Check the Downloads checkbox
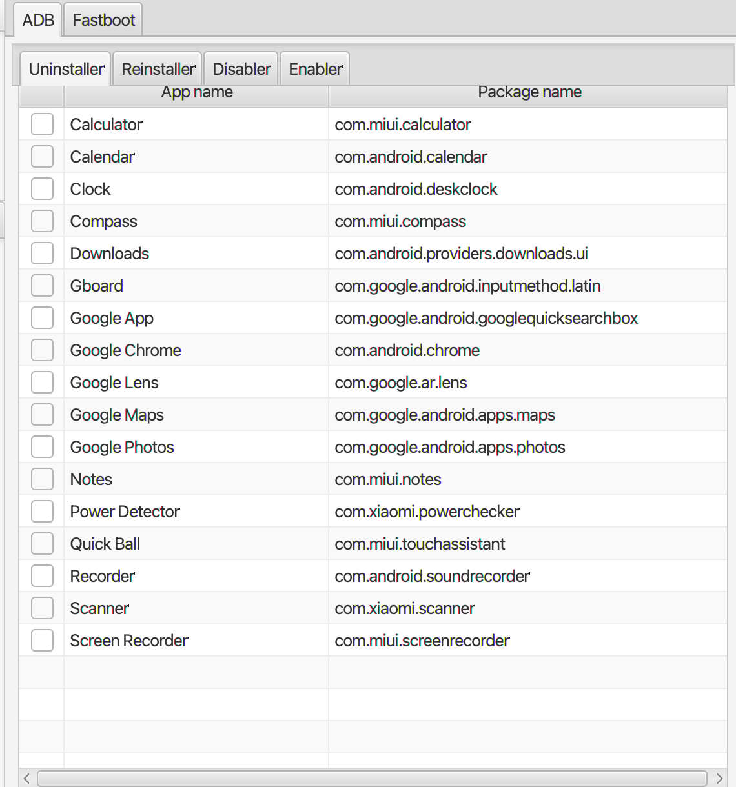736x787 pixels. [x=43, y=253]
